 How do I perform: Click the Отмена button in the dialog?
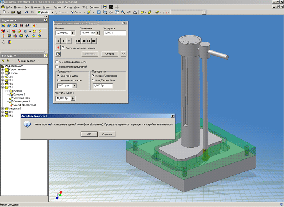tap(110, 54)
